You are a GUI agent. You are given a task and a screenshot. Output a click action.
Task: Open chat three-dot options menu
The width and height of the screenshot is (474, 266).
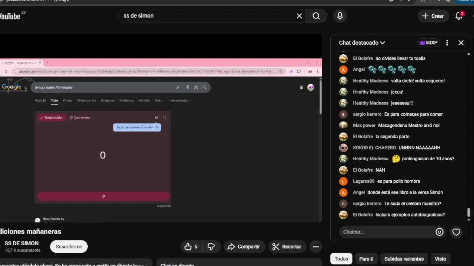447,43
